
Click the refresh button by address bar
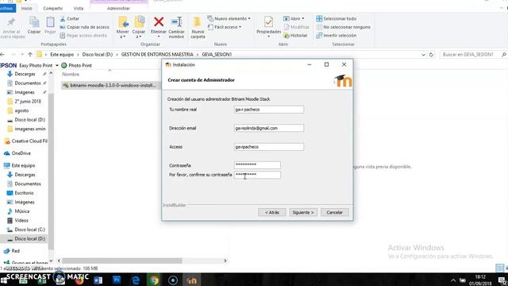click(431, 55)
